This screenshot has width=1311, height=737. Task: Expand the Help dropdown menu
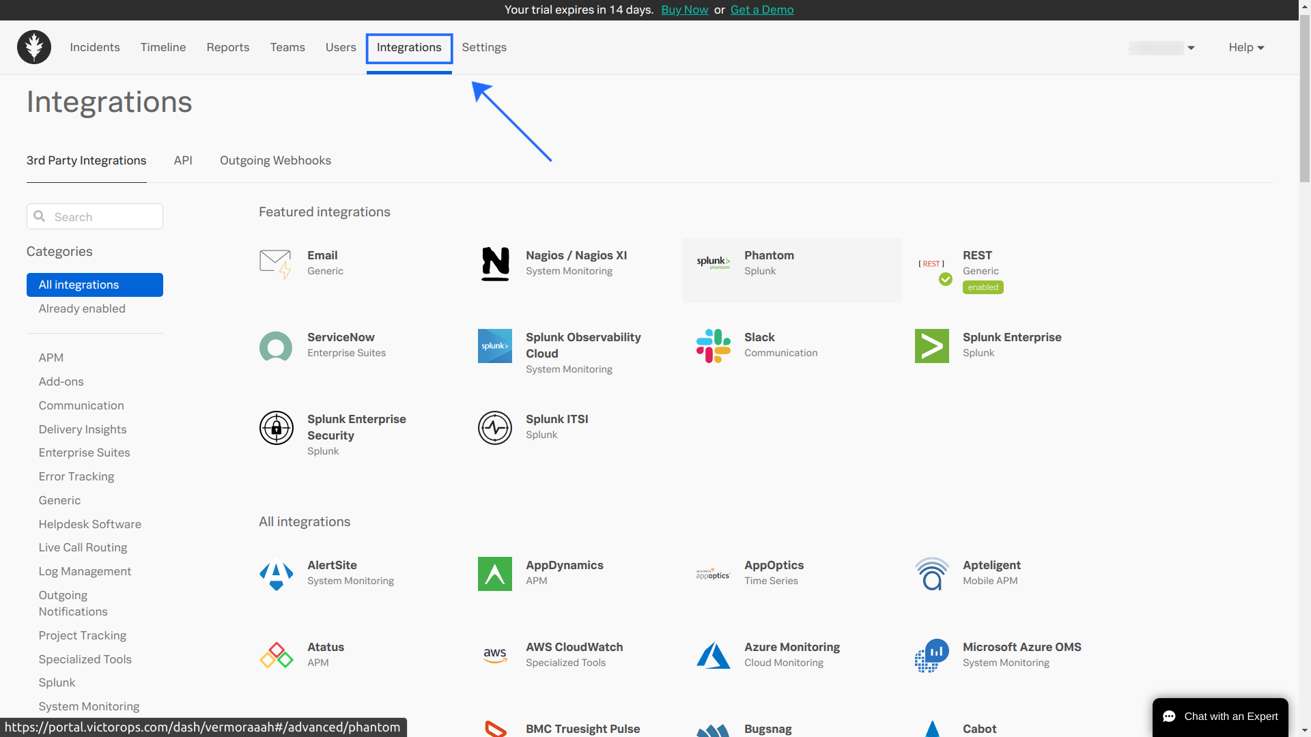1246,47
